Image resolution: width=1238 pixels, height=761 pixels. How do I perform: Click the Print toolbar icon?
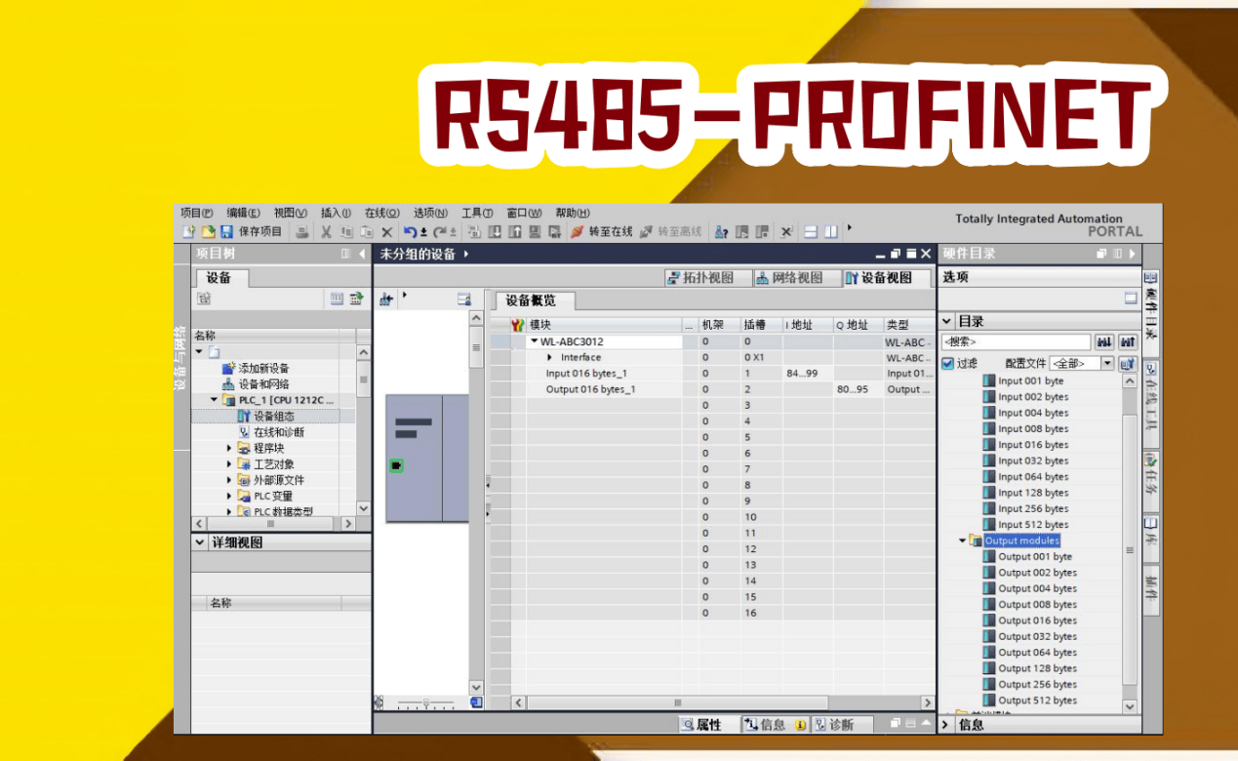[302, 232]
